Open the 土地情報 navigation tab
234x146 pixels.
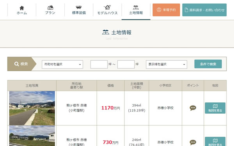[x=136, y=10]
